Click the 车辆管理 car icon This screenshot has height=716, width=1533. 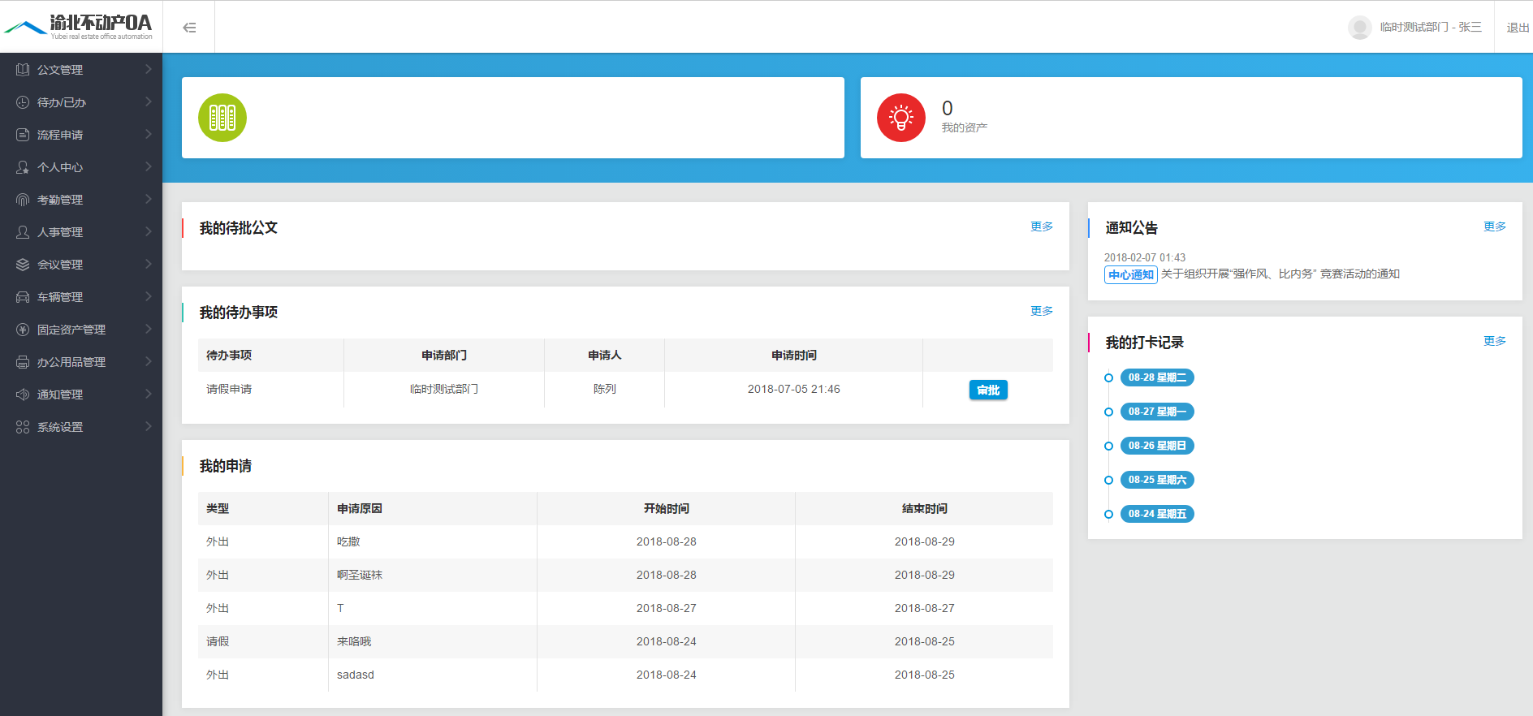click(23, 297)
